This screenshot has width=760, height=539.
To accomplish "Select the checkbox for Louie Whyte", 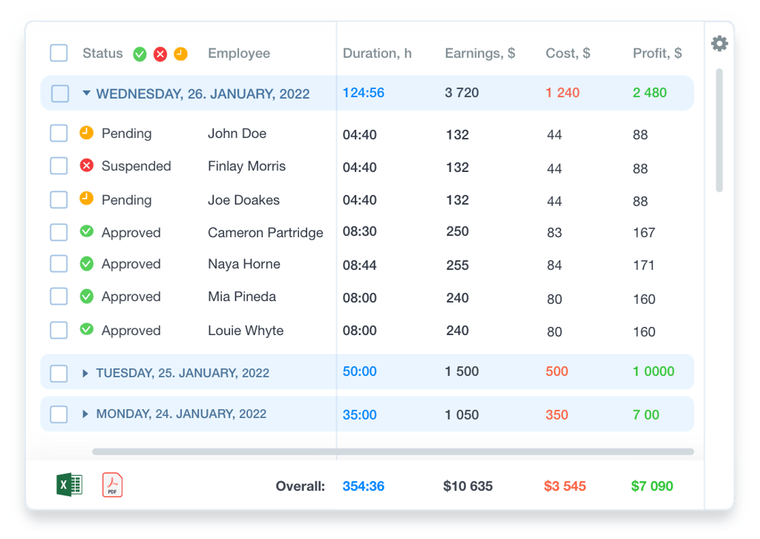I will pyautogui.click(x=59, y=330).
